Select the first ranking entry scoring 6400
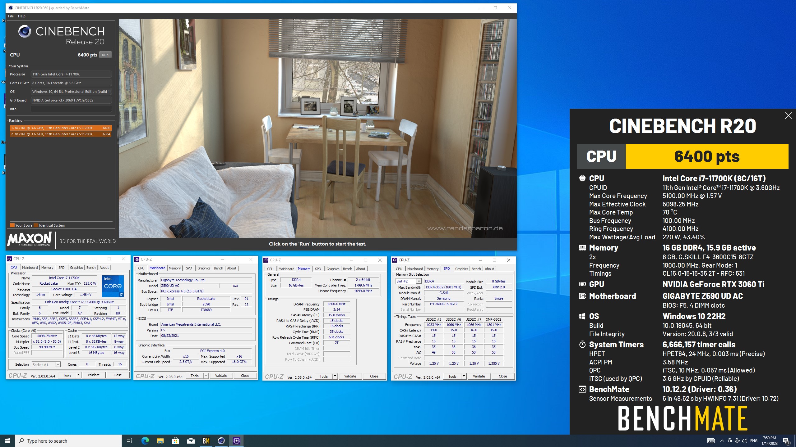Viewport: 796px width, 447px height. pos(61,128)
